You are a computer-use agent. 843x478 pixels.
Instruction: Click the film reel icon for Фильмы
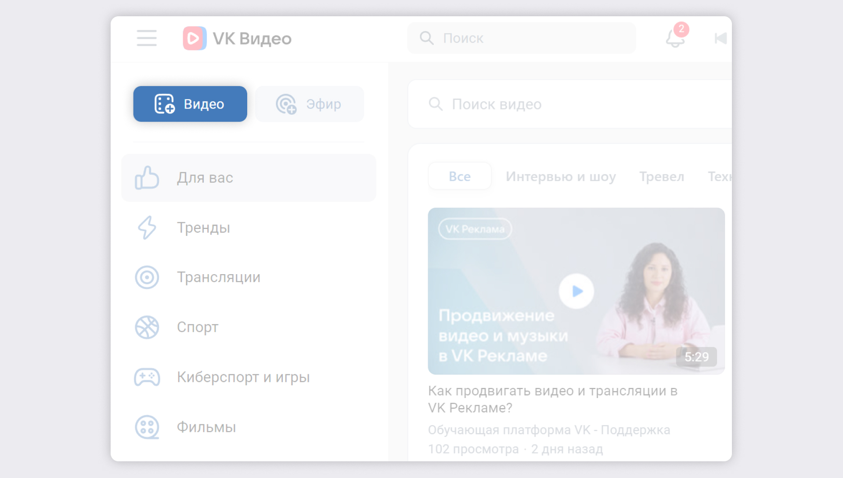147,427
